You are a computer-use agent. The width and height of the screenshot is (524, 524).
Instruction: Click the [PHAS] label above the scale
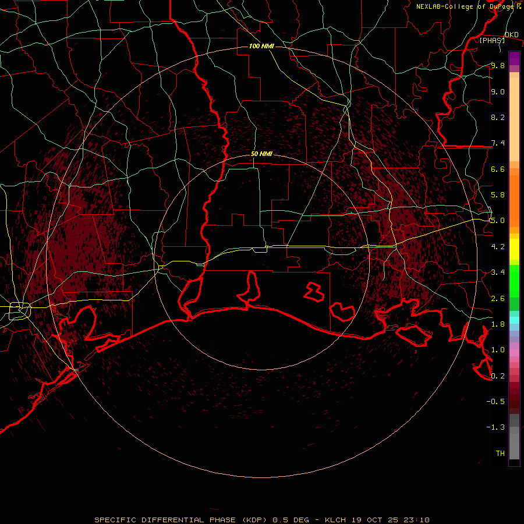pos(492,40)
